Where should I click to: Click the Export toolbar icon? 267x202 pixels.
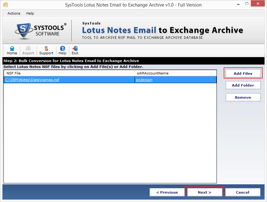28,50
